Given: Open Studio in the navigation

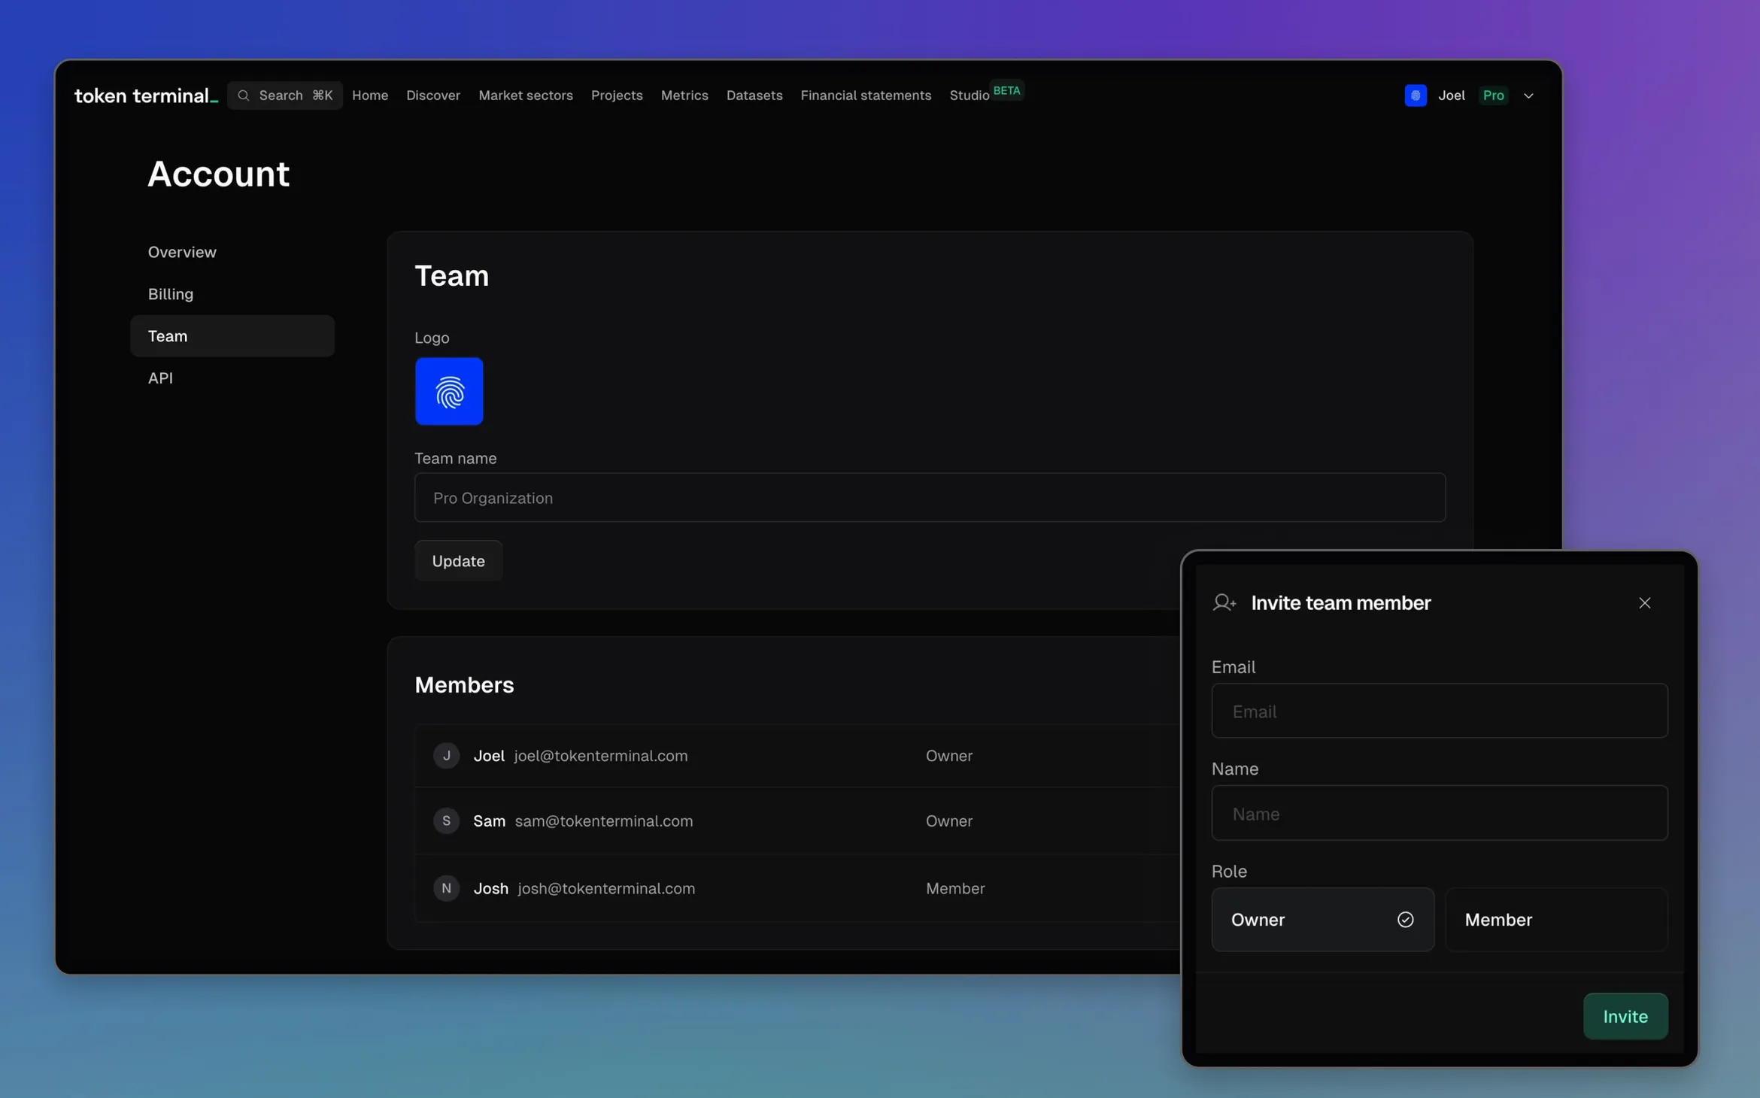Looking at the screenshot, I should tap(969, 96).
